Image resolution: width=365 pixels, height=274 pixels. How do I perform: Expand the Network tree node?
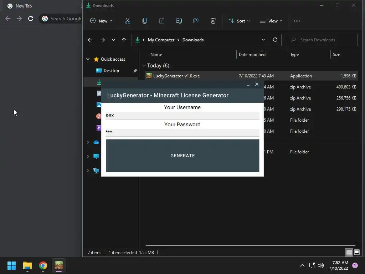tap(88, 171)
